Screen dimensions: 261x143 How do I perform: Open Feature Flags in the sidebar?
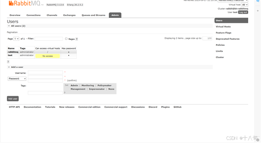(x=223, y=33)
